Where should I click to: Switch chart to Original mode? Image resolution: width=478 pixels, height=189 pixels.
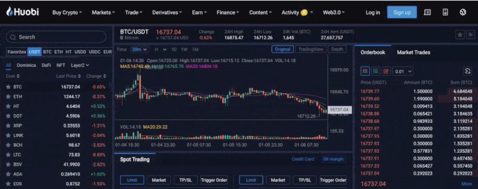(x=282, y=49)
